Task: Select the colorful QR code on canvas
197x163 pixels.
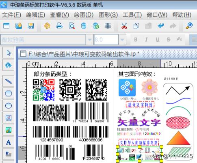Action: (43, 90)
